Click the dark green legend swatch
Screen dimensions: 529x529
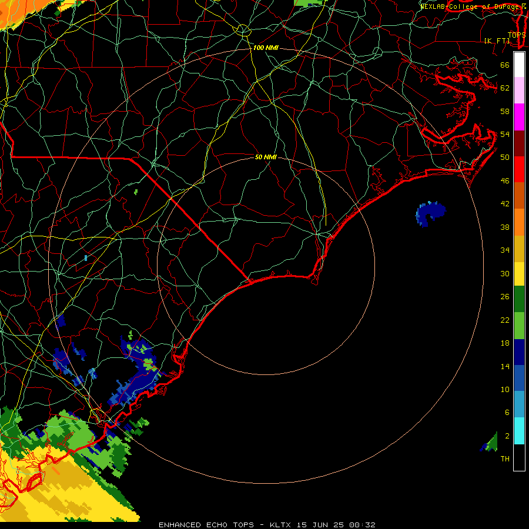pos(519,299)
